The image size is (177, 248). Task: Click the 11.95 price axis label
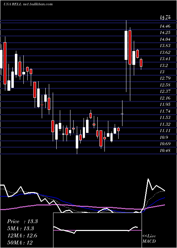tap(165, 105)
